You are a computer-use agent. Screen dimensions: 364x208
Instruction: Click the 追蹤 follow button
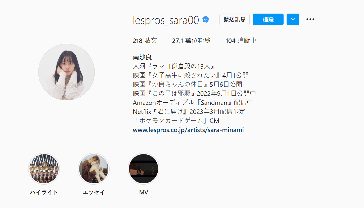[268, 19]
